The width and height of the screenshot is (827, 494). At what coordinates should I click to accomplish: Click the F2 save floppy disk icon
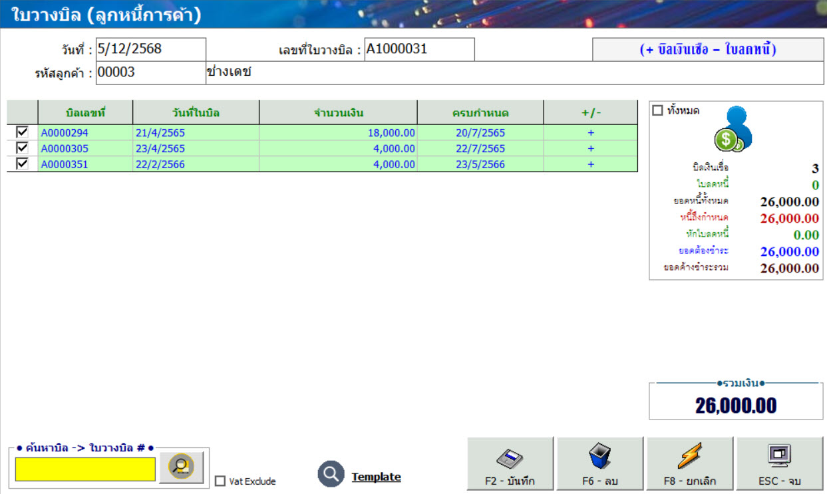click(510, 457)
